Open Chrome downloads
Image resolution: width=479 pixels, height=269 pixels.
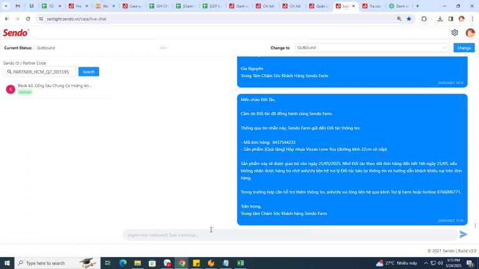(x=440, y=19)
